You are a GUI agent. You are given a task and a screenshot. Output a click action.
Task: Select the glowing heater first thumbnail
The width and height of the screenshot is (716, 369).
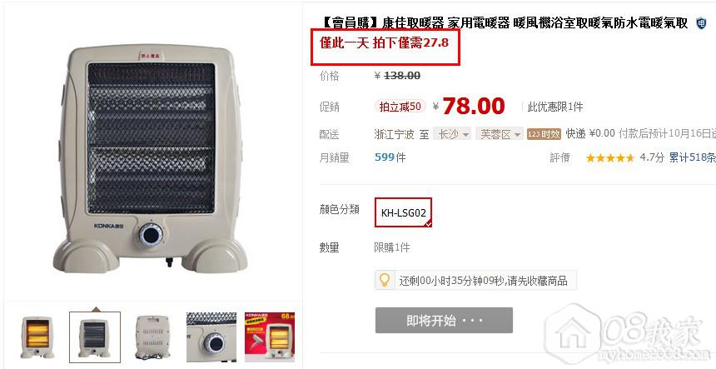37,337
